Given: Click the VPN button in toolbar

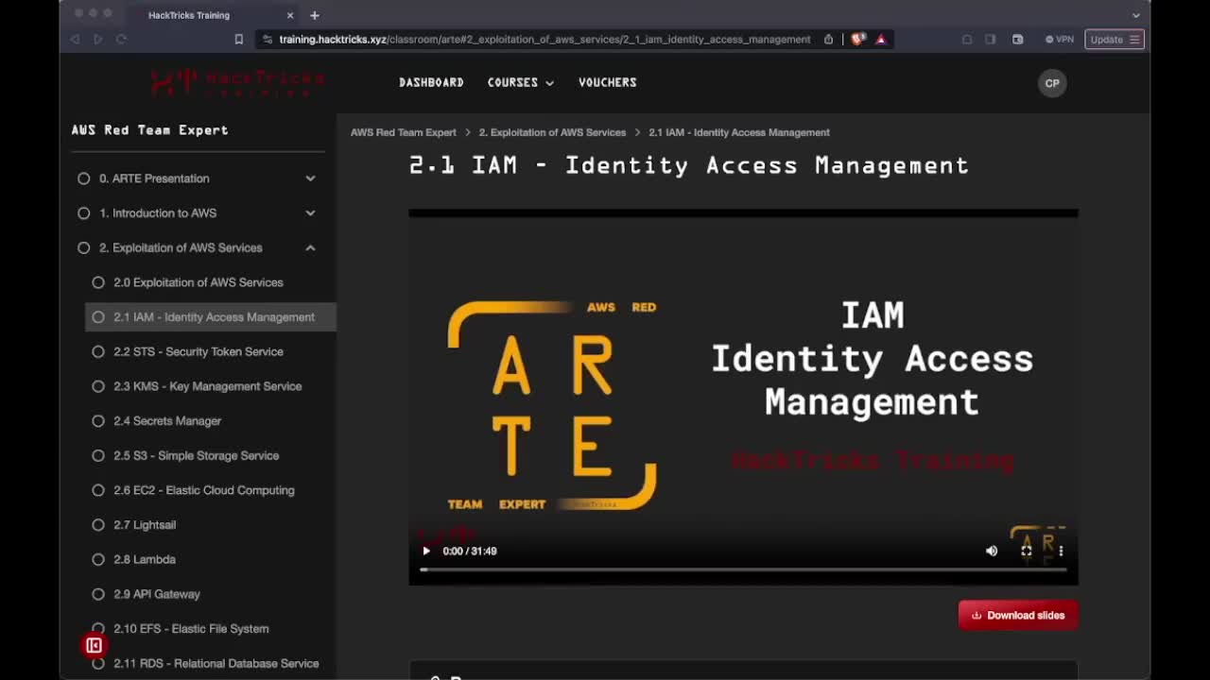Looking at the screenshot, I should pos(1060,40).
